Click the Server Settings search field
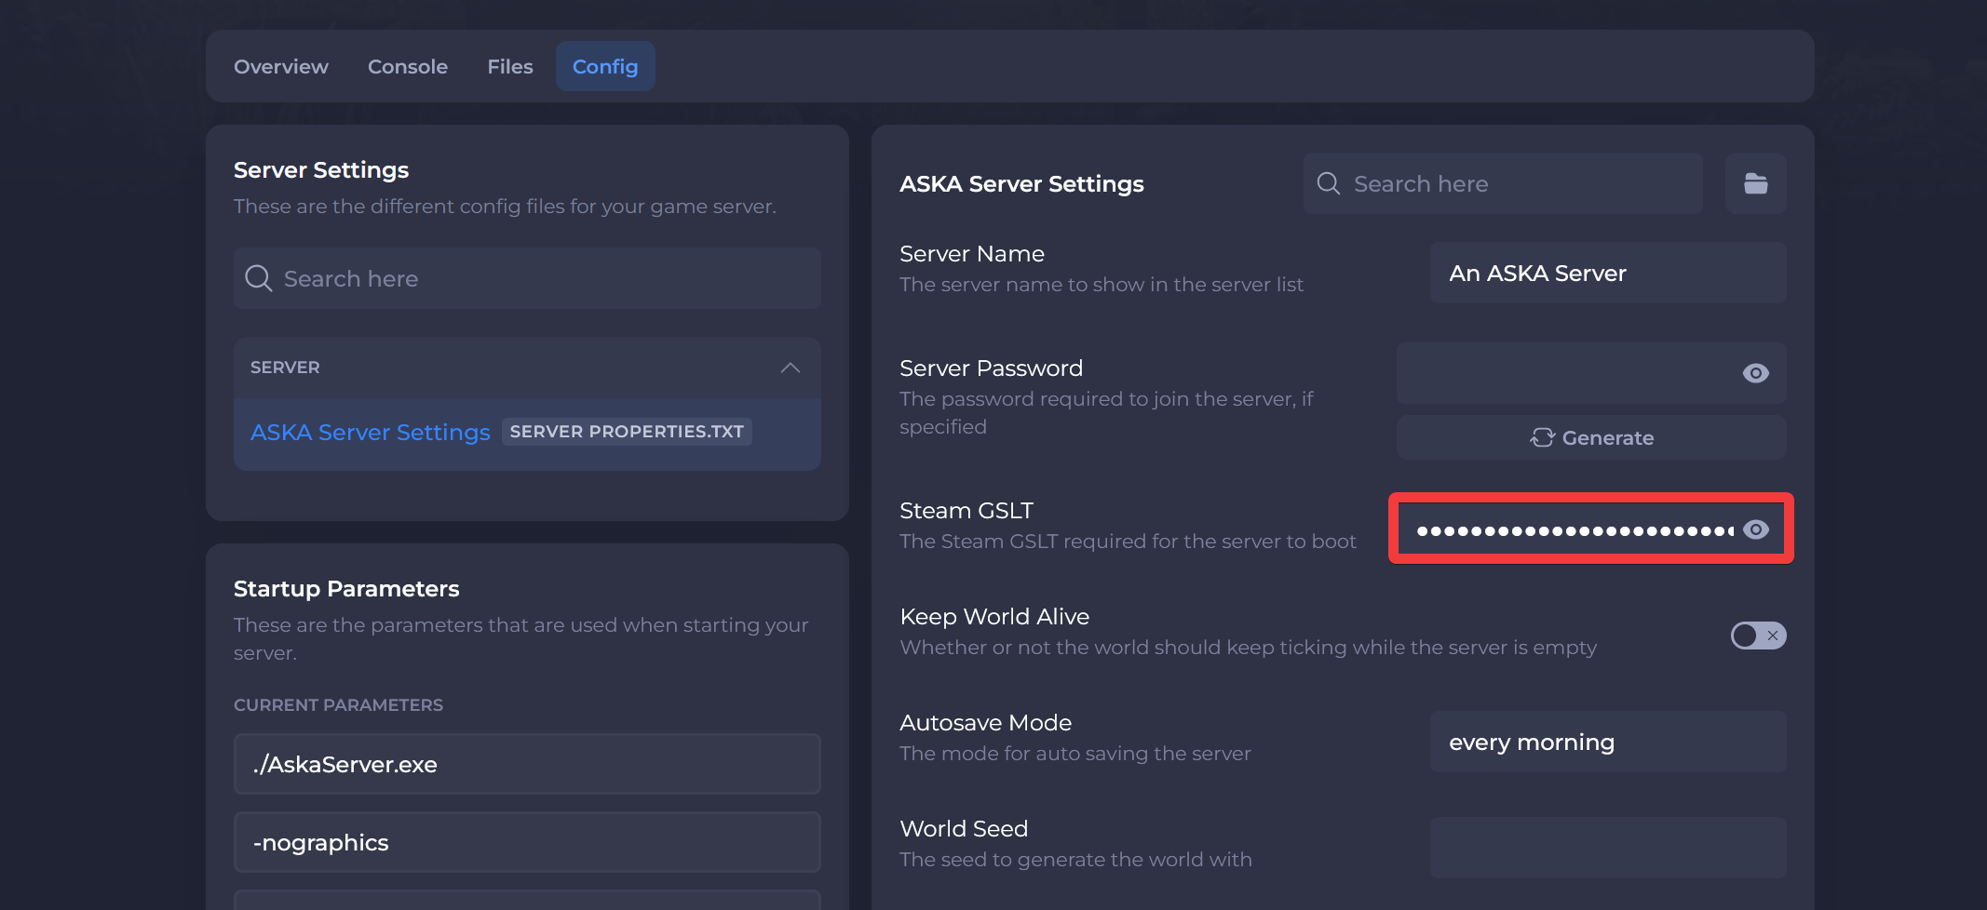The height and width of the screenshot is (910, 1987). point(527,278)
